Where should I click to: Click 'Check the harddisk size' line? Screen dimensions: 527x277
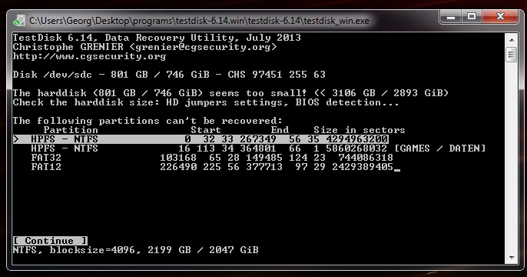pyautogui.click(x=206, y=102)
